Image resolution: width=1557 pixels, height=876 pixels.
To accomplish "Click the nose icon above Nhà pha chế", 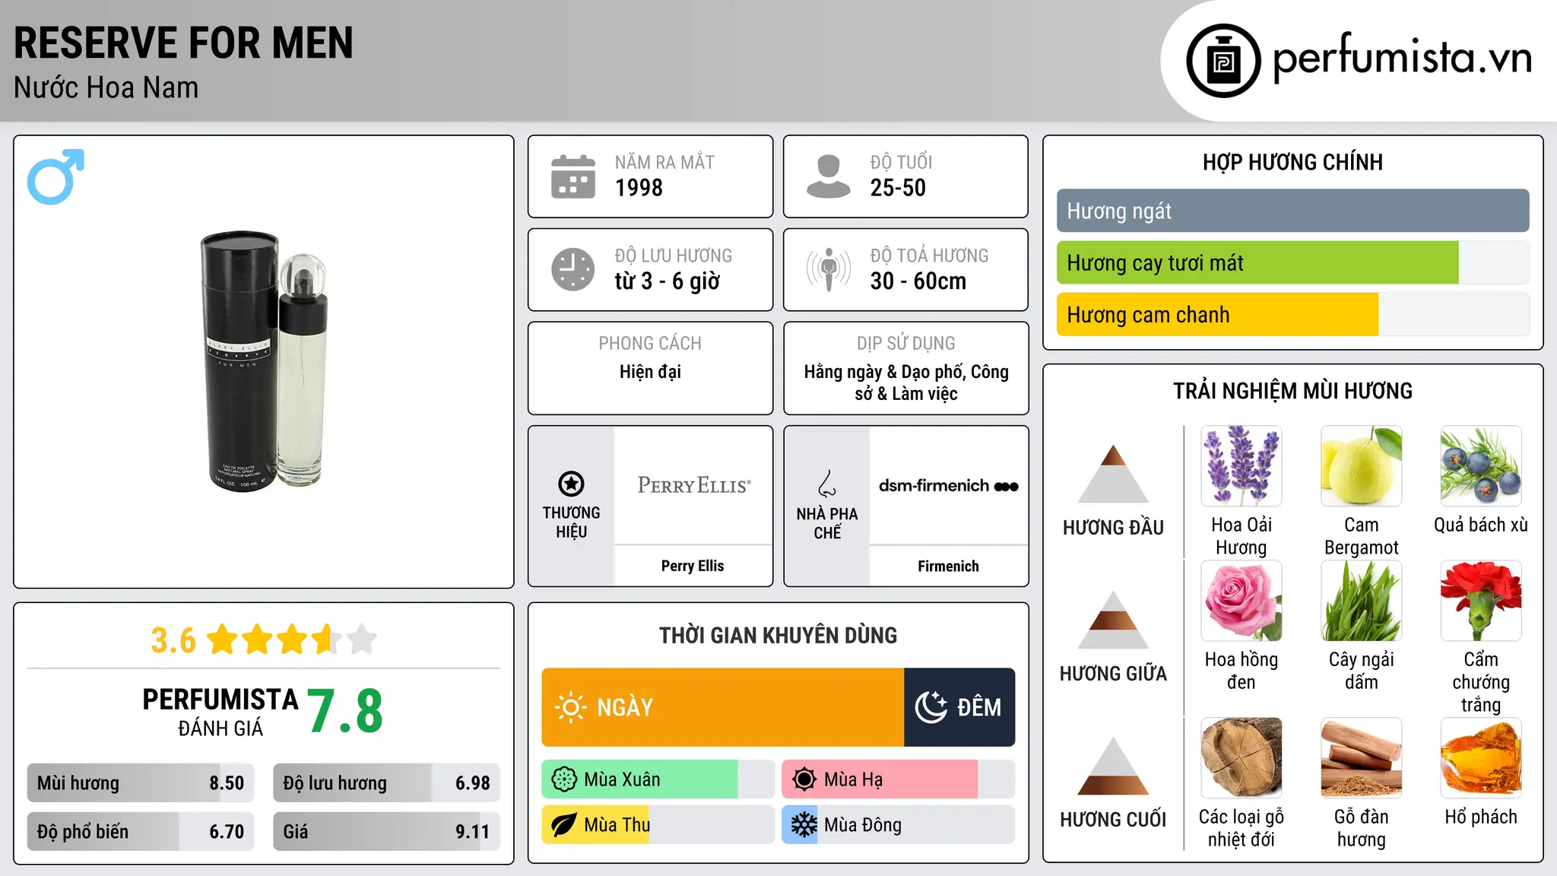I will pos(827,484).
